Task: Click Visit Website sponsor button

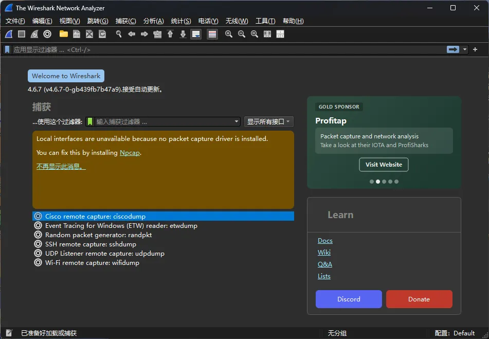Action: (384, 164)
